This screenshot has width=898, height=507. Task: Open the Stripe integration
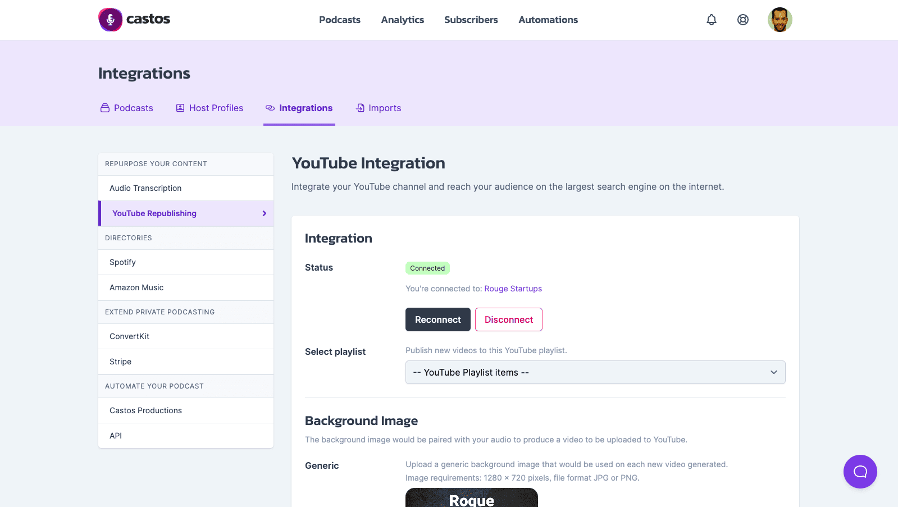(x=186, y=362)
